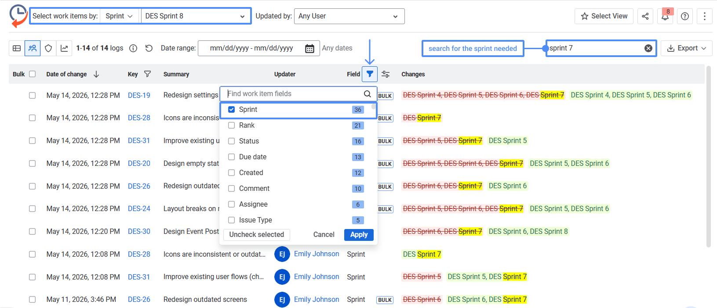717x308 pixels.
Task: Click the search magnifier in field finder
Action: point(368,94)
